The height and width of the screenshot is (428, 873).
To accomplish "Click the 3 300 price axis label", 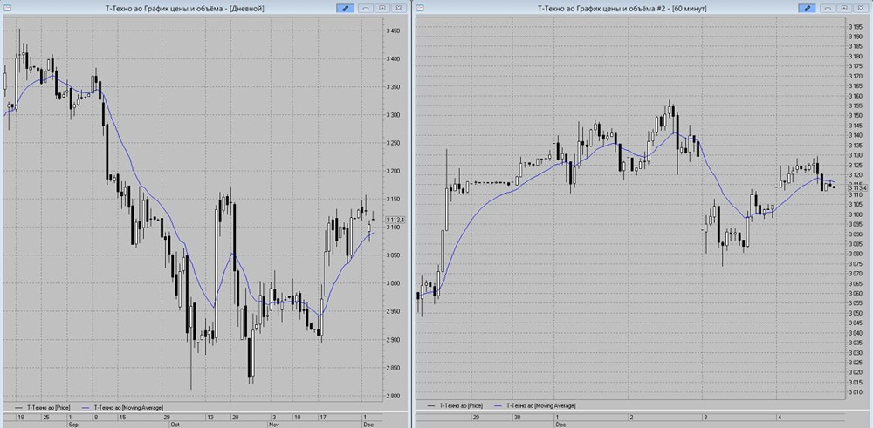I will 394,115.
